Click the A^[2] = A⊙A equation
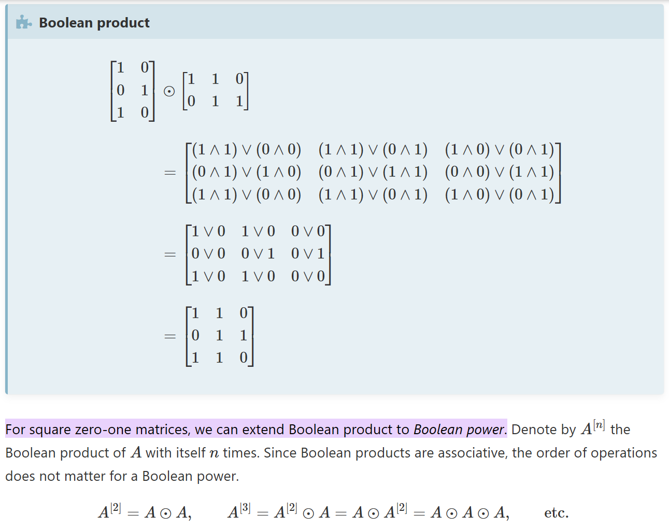 click(145, 512)
